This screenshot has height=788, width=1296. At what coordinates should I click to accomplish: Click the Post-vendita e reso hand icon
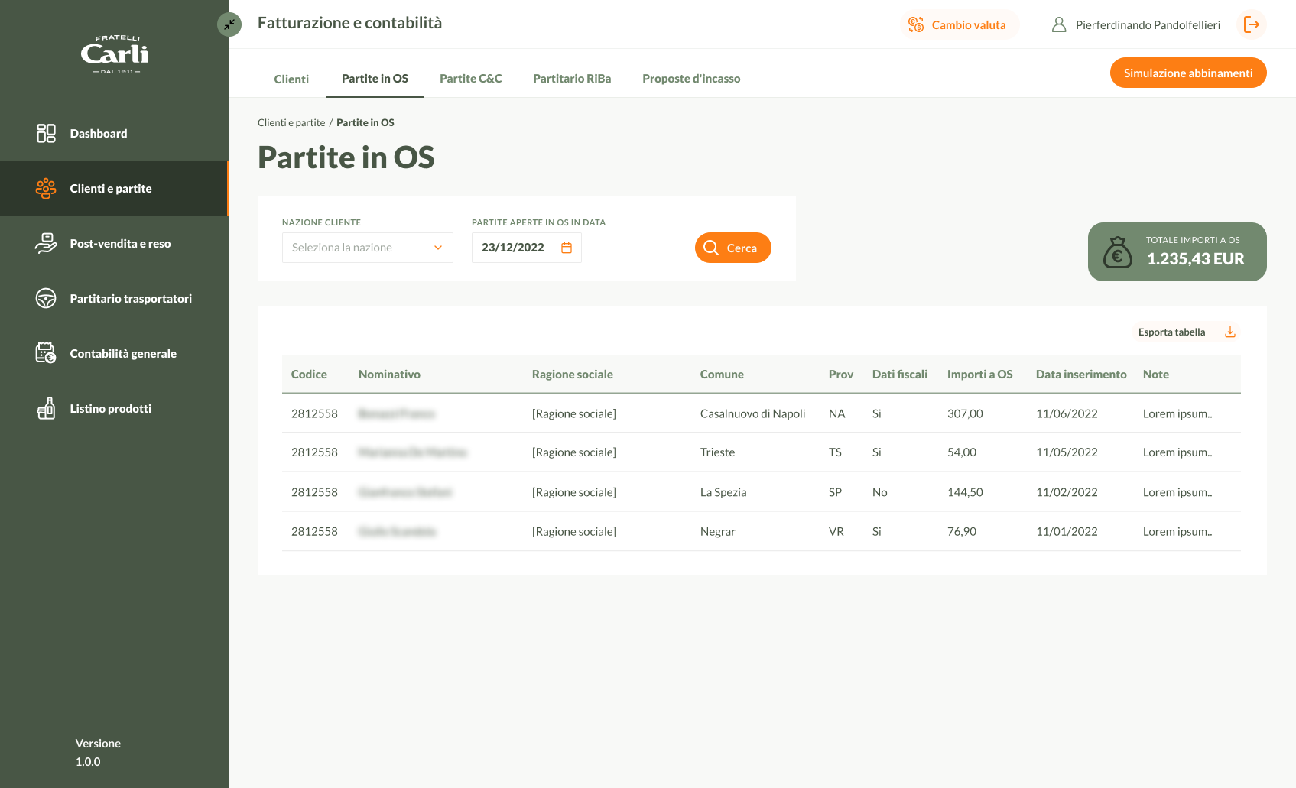(x=46, y=244)
